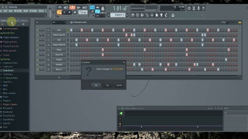Image resolution: width=248 pixels, height=139 pixels.
Task: Open help with the question mark icon
Action: point(203,8)
